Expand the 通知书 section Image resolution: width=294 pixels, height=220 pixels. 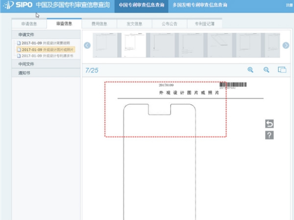(x=46, y=73)
